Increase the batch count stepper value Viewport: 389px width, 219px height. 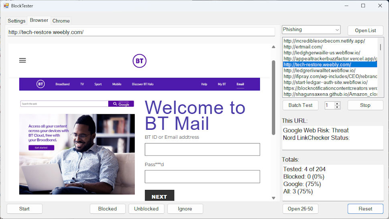coord(337,104)
